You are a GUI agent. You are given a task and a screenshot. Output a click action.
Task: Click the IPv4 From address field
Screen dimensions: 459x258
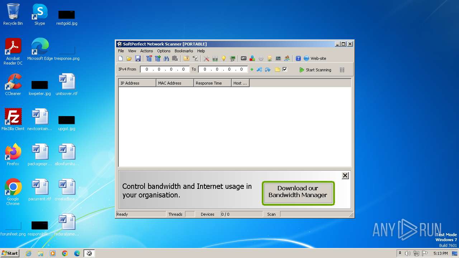pyautogui.click(x=165, y=70)
